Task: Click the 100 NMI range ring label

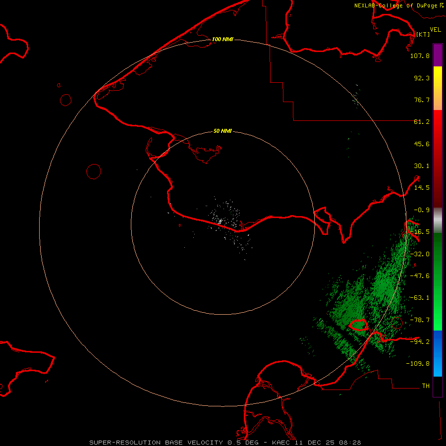Action: coord(223,39)
